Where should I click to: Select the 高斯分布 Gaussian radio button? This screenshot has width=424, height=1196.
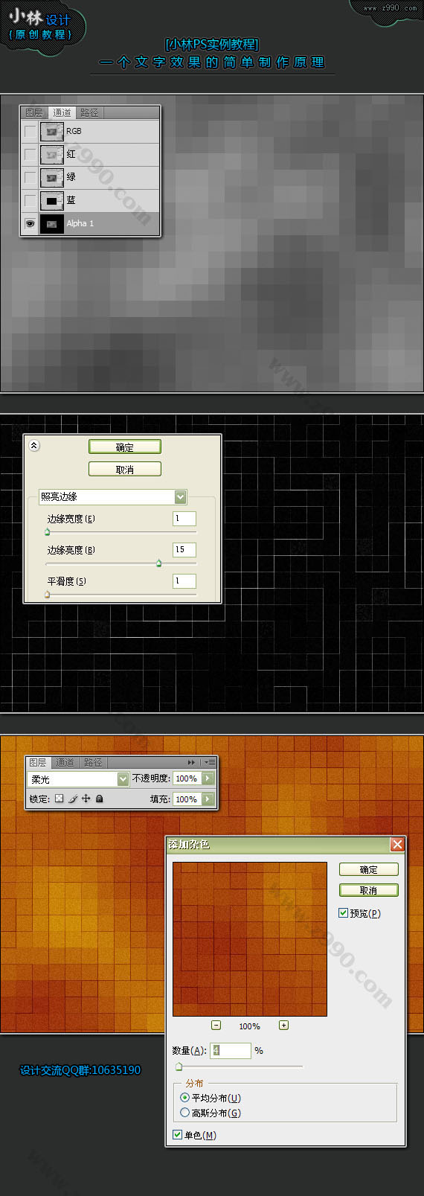coord(184,1113)
